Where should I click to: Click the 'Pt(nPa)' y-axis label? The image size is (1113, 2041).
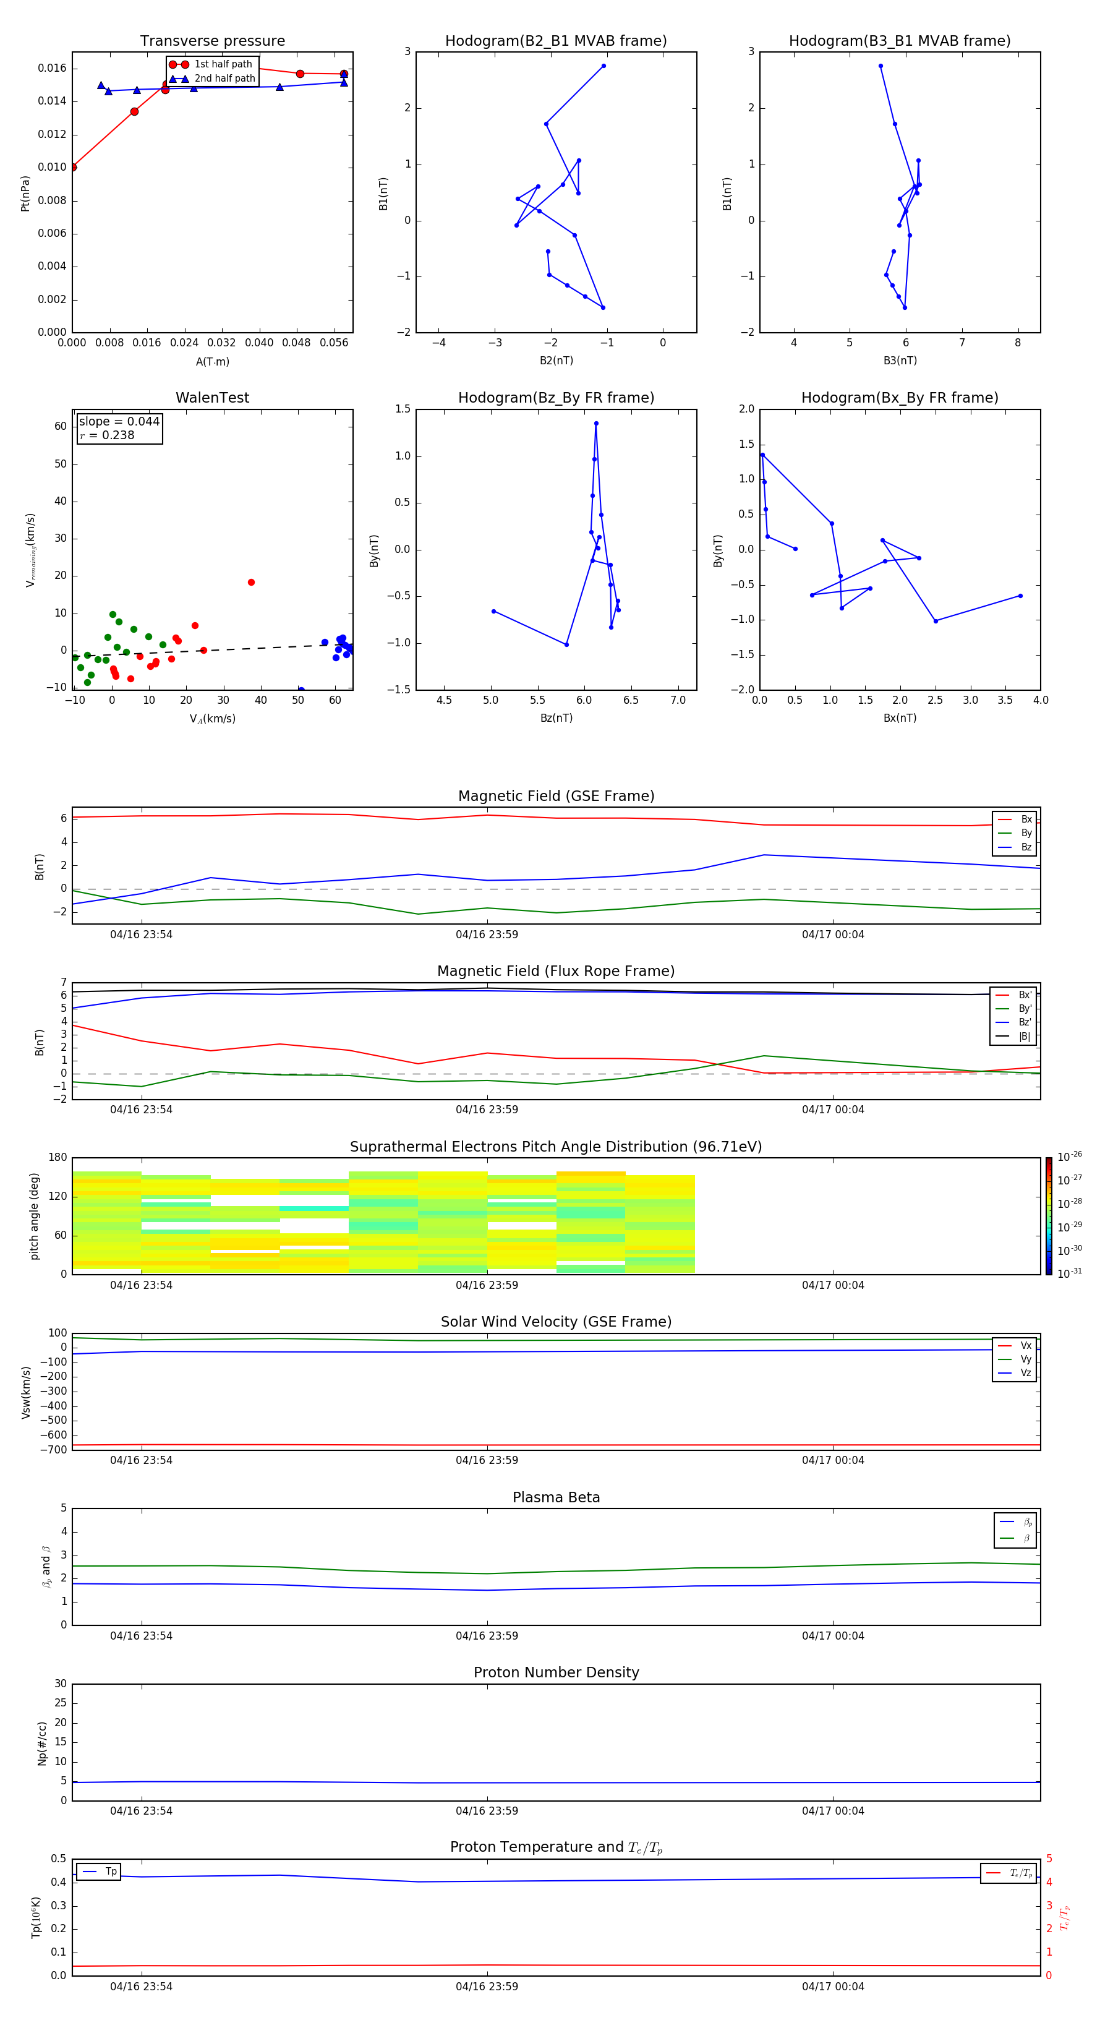point(25,192)
